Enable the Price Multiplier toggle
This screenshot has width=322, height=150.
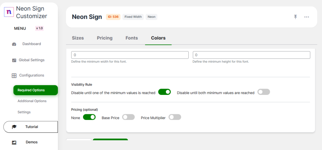[175, 117]
